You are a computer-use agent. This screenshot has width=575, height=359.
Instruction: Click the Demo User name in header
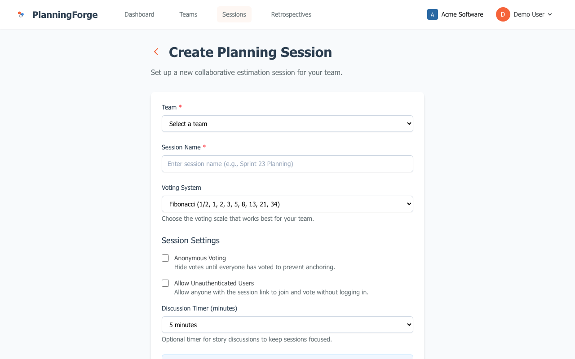tap(528, 14)
